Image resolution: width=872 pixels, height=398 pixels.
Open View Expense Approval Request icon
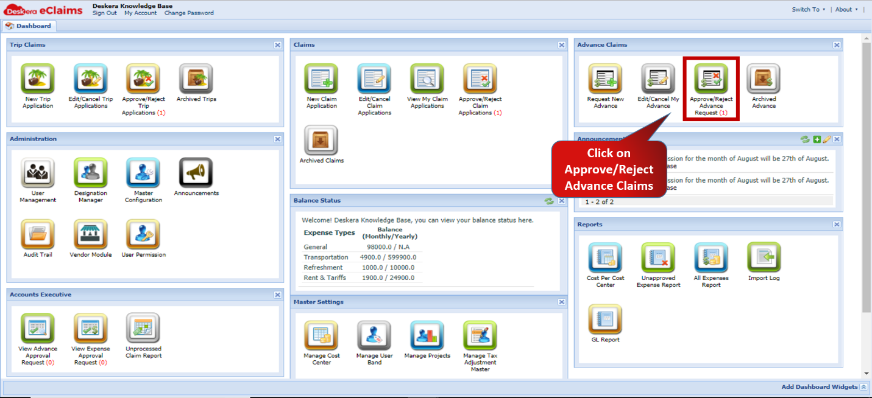click(91, 329)
